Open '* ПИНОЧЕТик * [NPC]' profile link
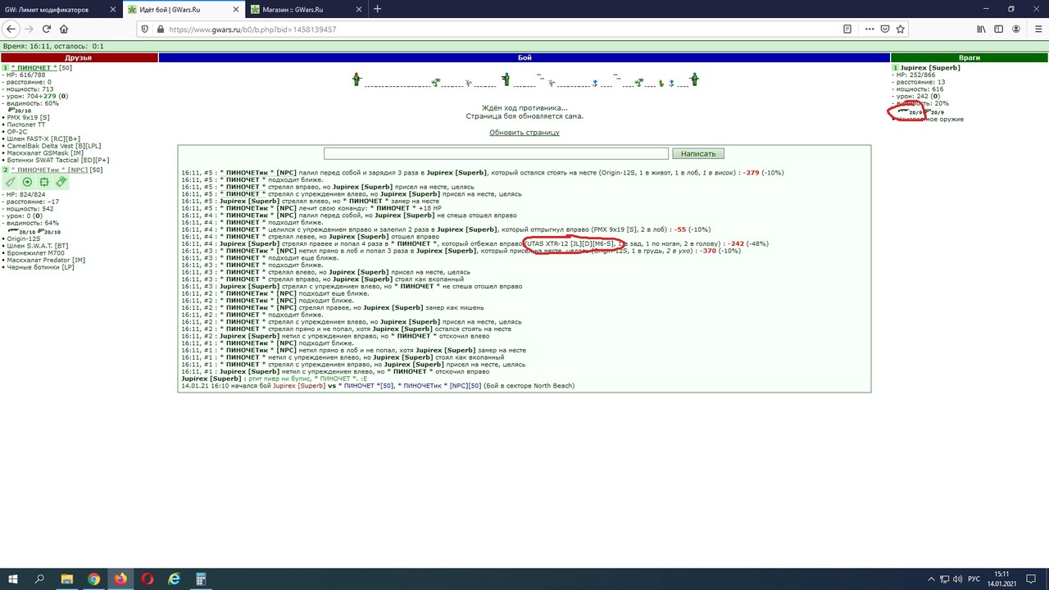This screenshot has width=1049, height=590. click(x=49, y=170)
